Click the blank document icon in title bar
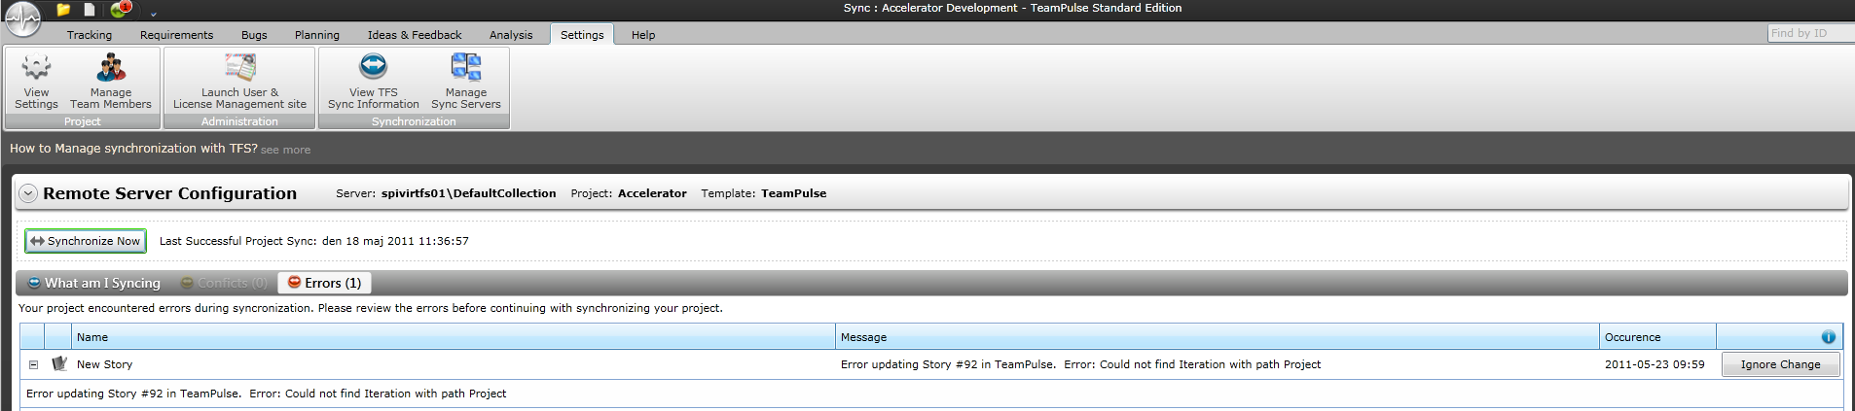This screenshot has height=411, width=1855. point(90,10)
